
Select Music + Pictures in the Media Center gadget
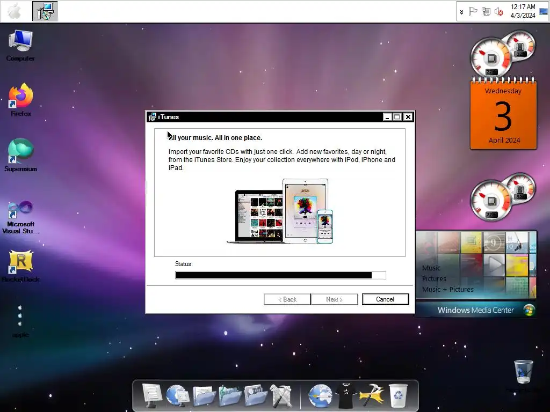[448, 289]
